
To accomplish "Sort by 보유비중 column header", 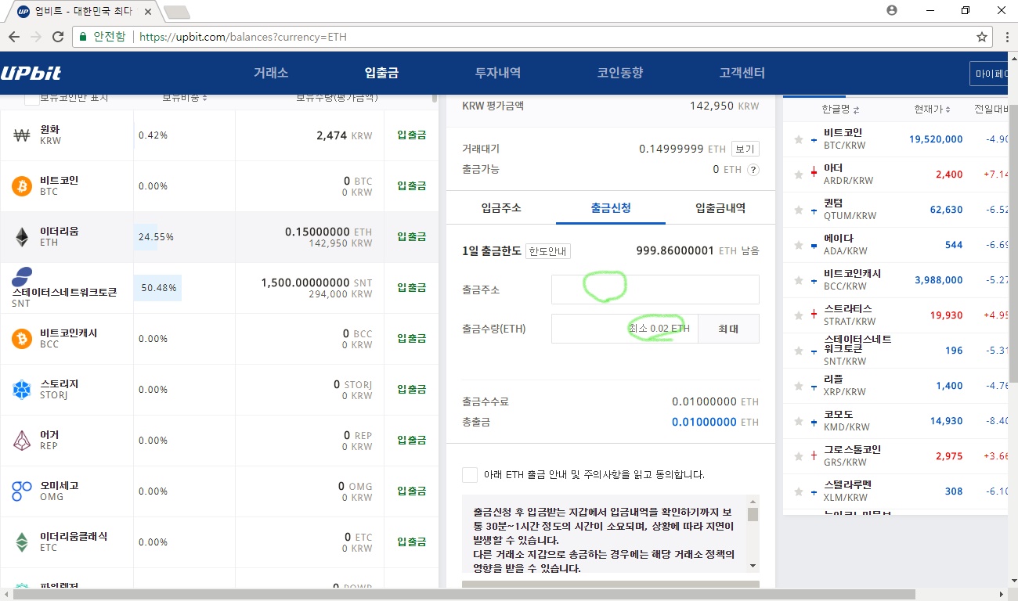I will pos(186,98).
